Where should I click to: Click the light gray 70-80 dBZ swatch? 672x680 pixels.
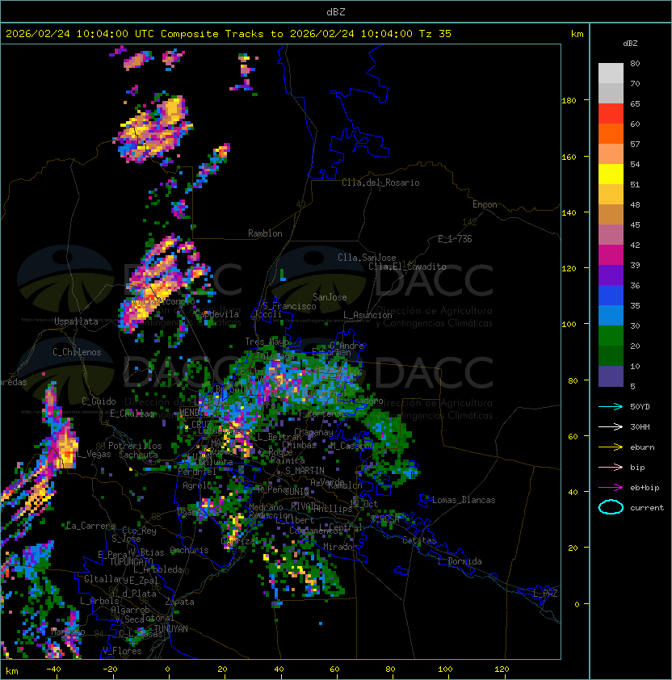pos(611,73)
